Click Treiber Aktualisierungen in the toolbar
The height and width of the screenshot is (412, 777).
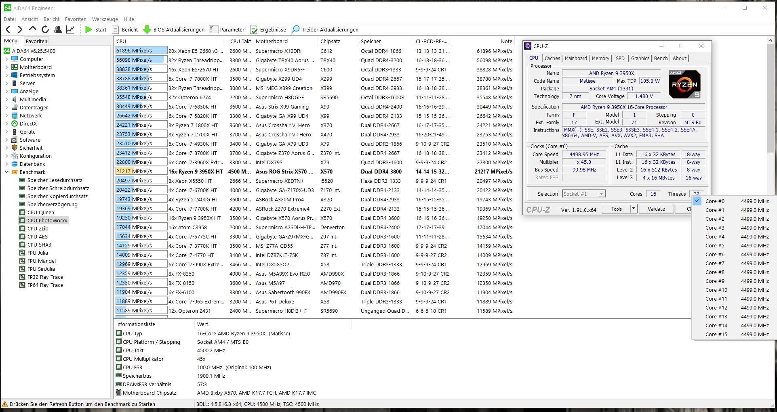[x=325, y=29]
